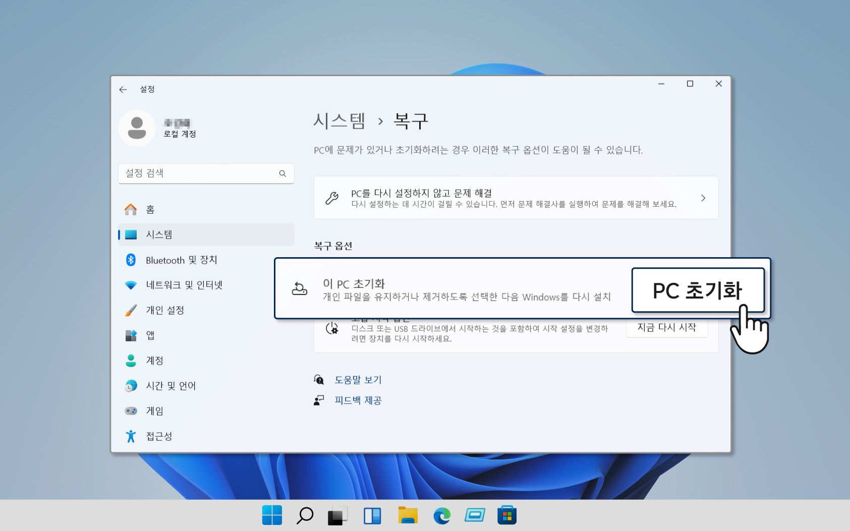
Task: Open 개인 설정 personalization page
Action: coord(165,310)
